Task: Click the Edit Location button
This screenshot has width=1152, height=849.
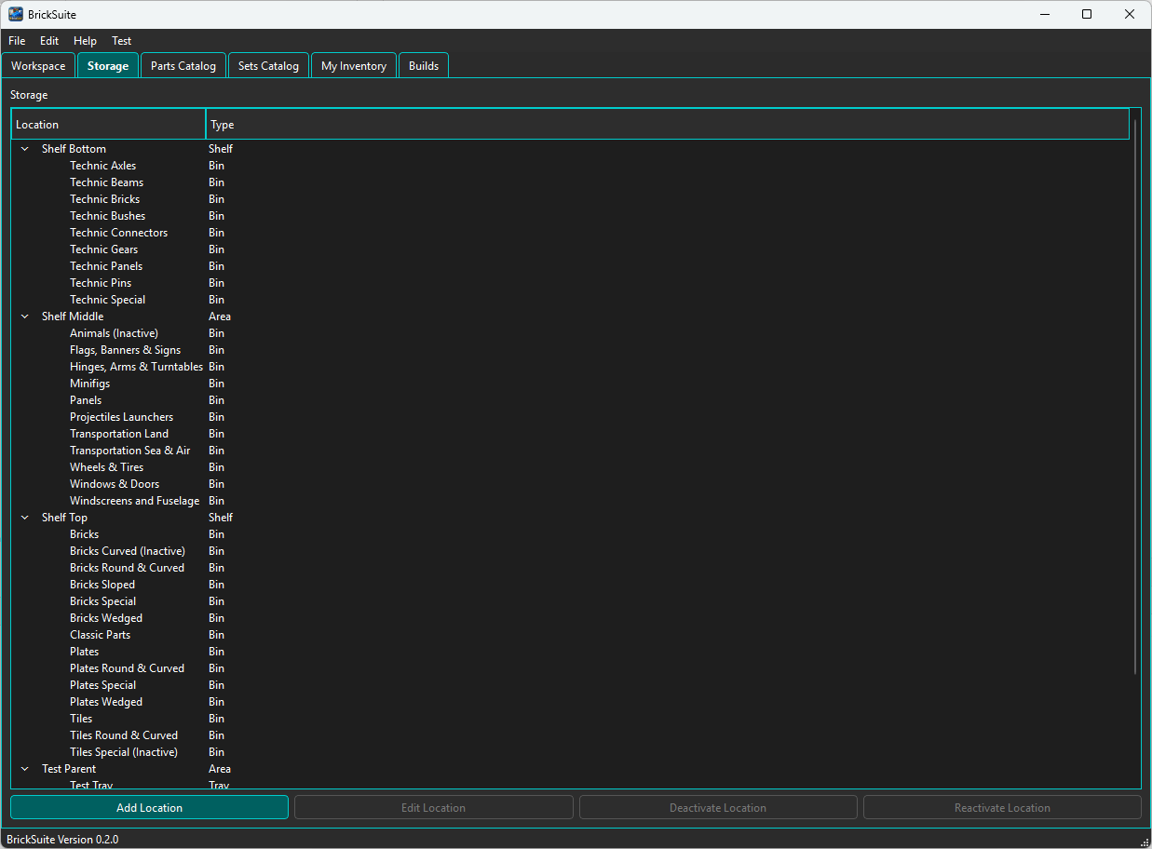Action: (434, 808)
